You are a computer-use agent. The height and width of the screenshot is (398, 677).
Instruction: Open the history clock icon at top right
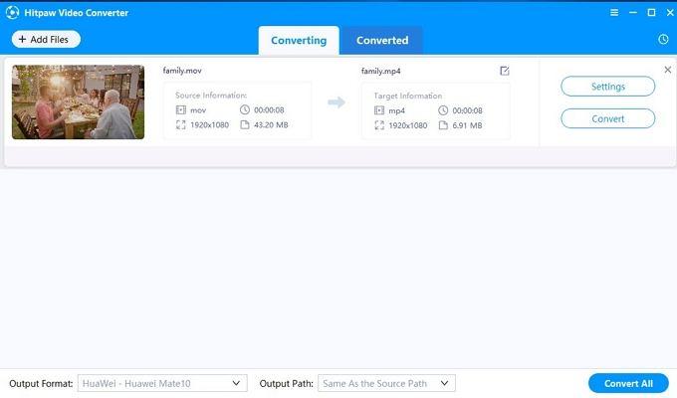[x=663, y=39]
